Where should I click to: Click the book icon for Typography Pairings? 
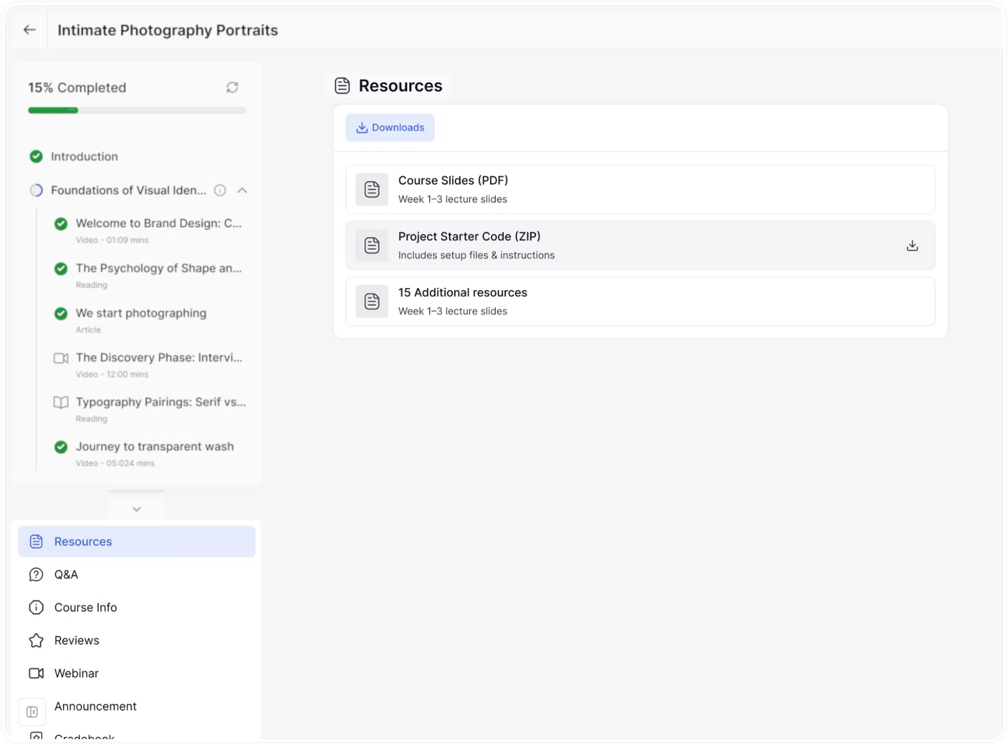61,402
